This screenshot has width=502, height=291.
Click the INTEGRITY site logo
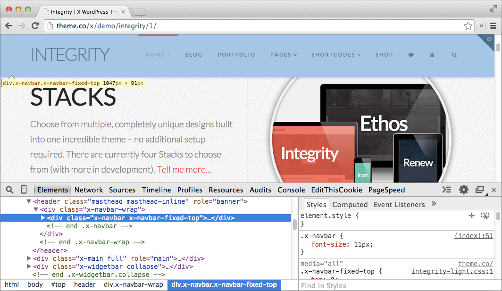pyautogui.click(x=70, y=55)
